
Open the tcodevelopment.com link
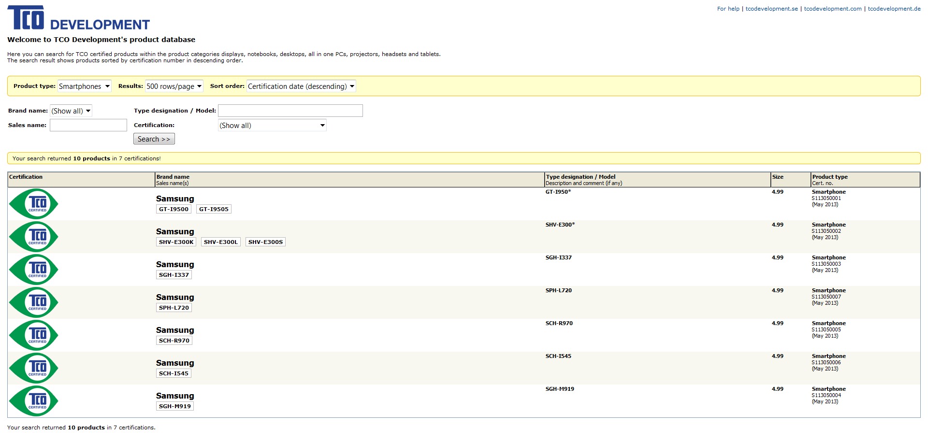point(833,9)
